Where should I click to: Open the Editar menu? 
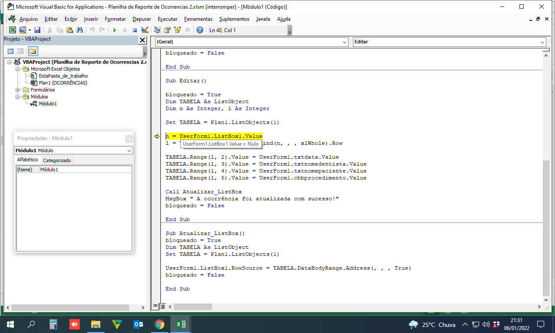(51, 19)
